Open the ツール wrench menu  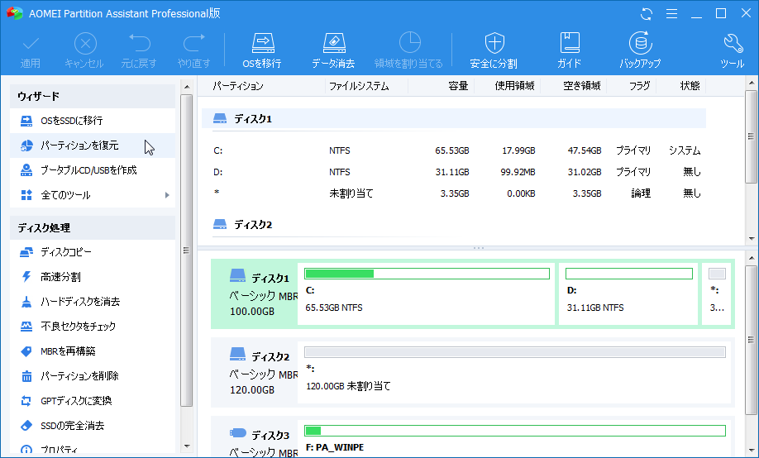[x=733, y=50]
